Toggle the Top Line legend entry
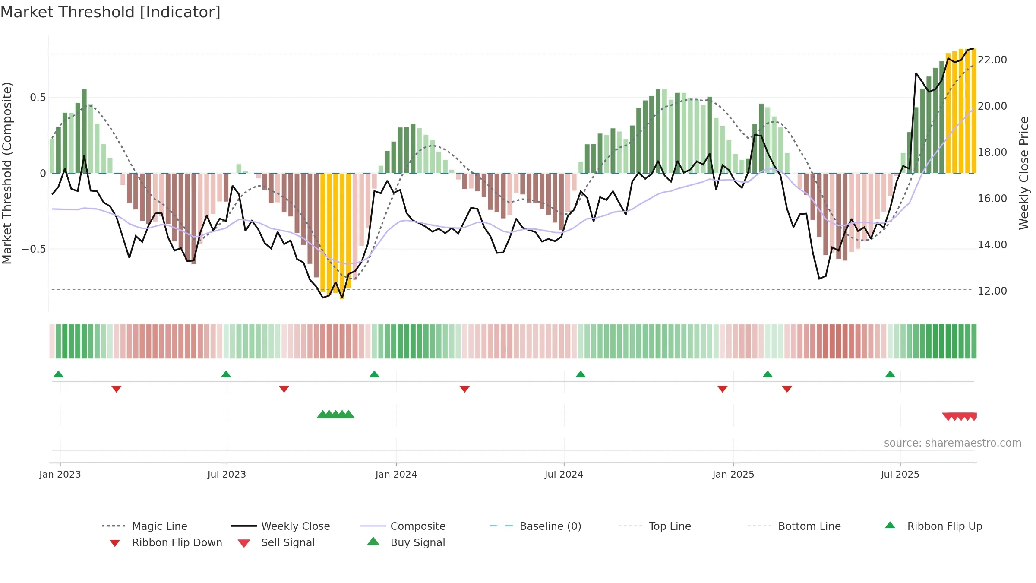 [x=655, y=526]
